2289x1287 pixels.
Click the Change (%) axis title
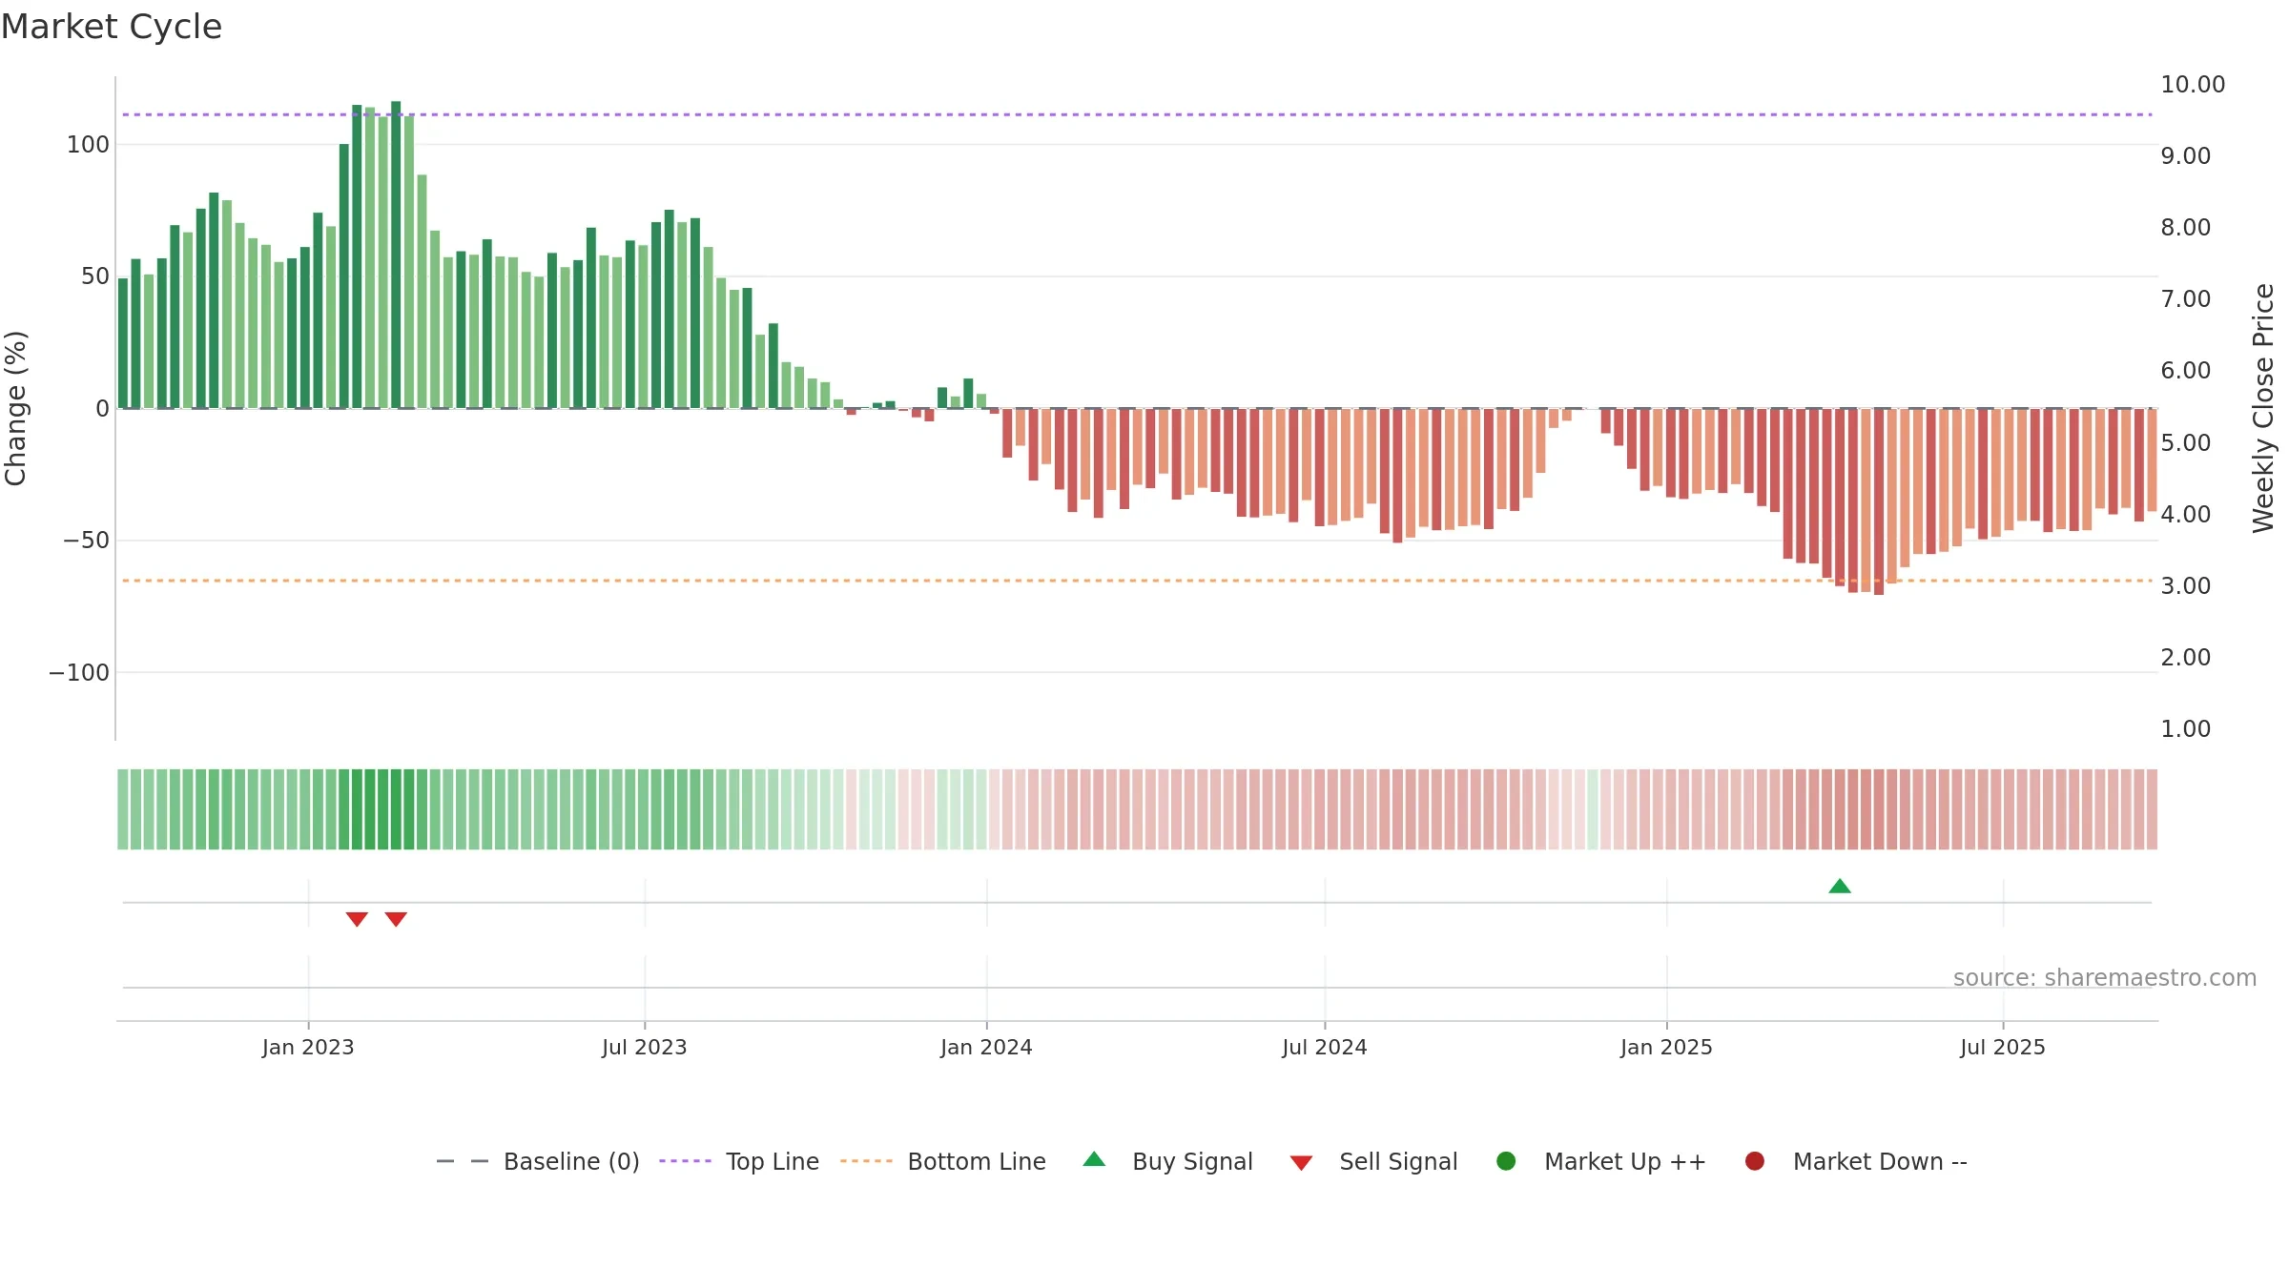[x=15, y=408]
